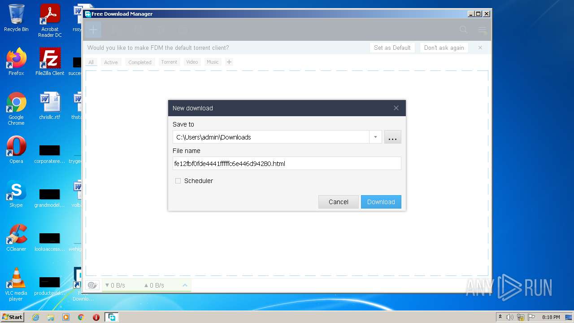Image resolution: width=574 pixels, height=323 pixels.
Task: Open Windows Media Player taskbar icon
Action: click(x=66, y=317)
